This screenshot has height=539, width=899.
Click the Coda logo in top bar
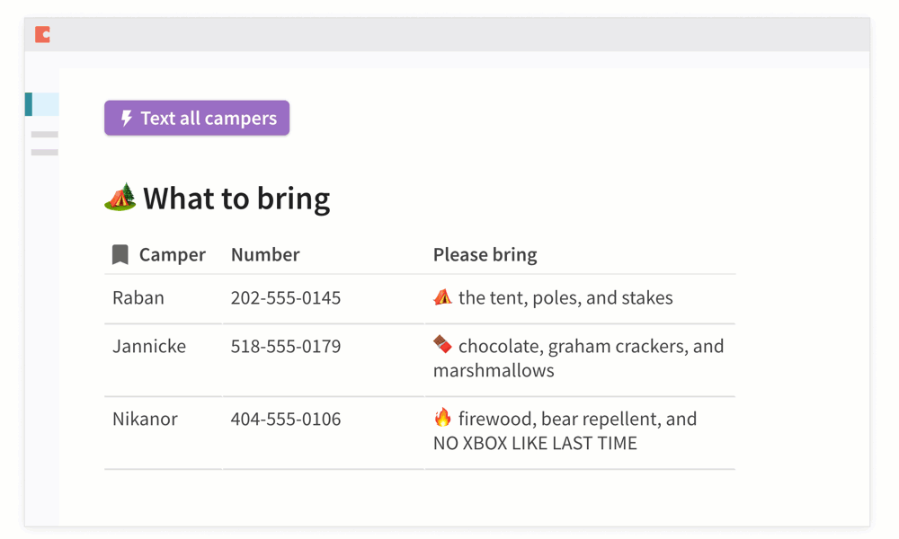(x=42, y=35)
